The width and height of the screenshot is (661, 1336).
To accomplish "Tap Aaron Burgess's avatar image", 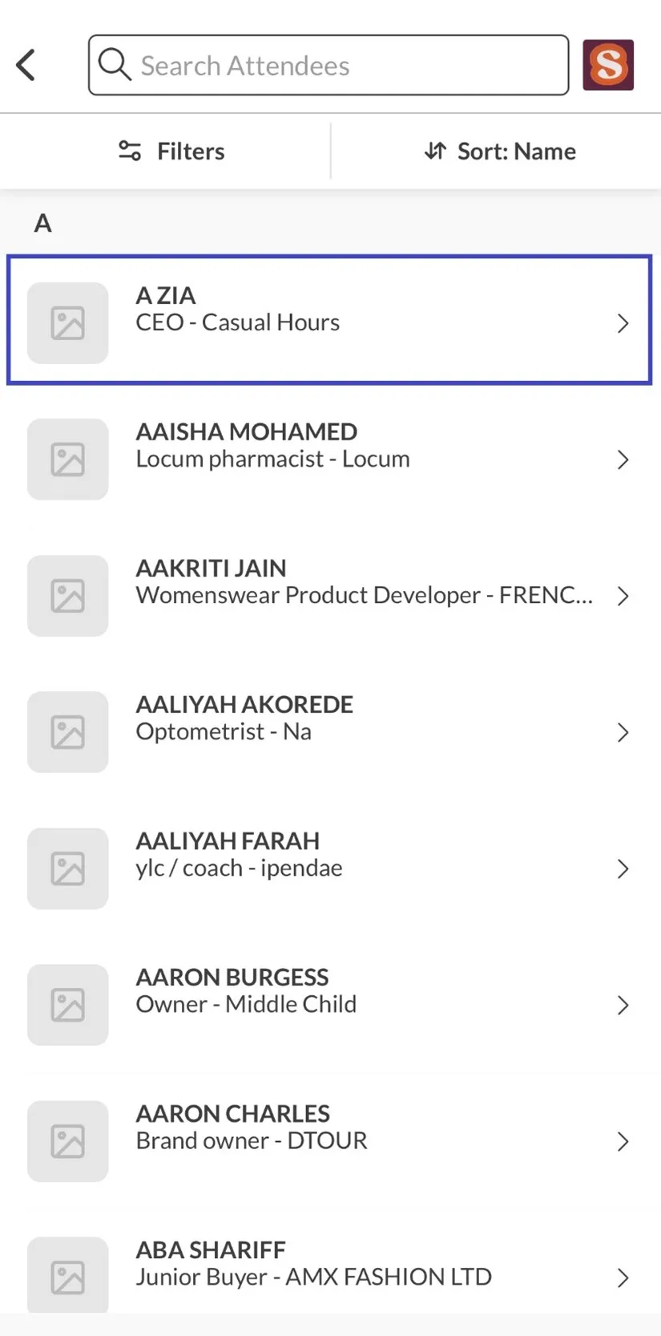I will (68, 1005).
